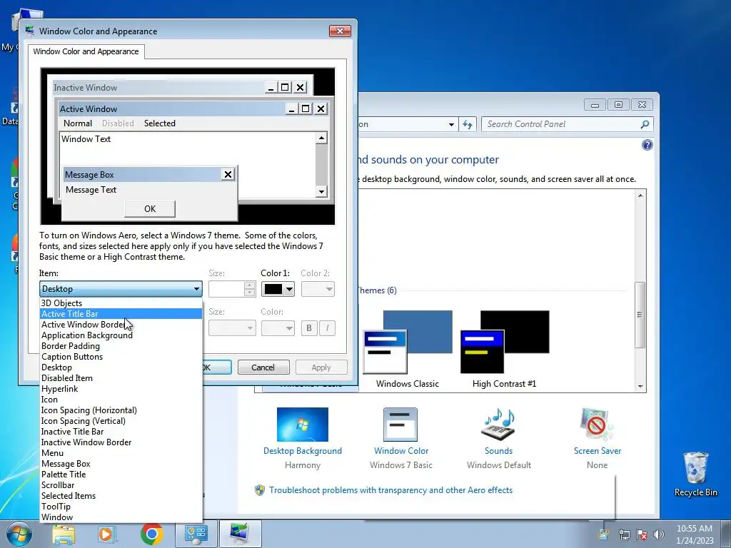This screenshot has width=731, height=548.
Task: Click the search magnifier in Control Panel
Action: pos(645,124)
